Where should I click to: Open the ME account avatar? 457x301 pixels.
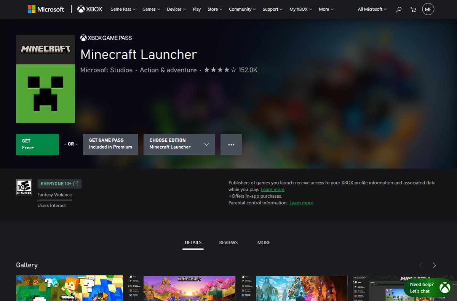pyautogui.click(x=428, y=9)
